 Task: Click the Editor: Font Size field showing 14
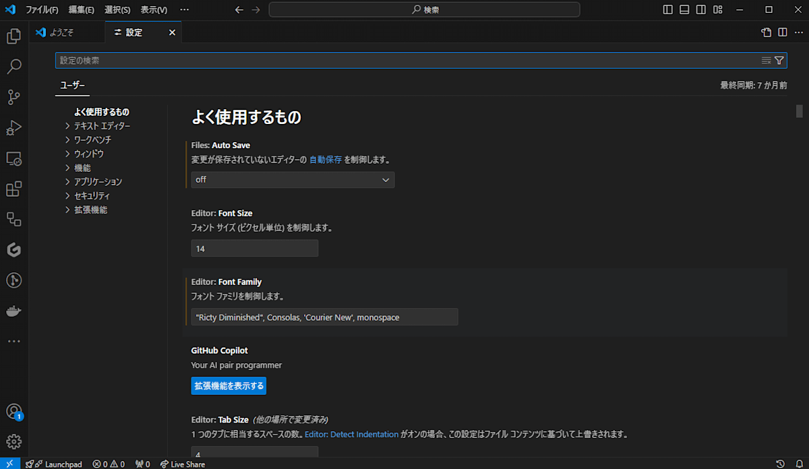tap(255, 249)
